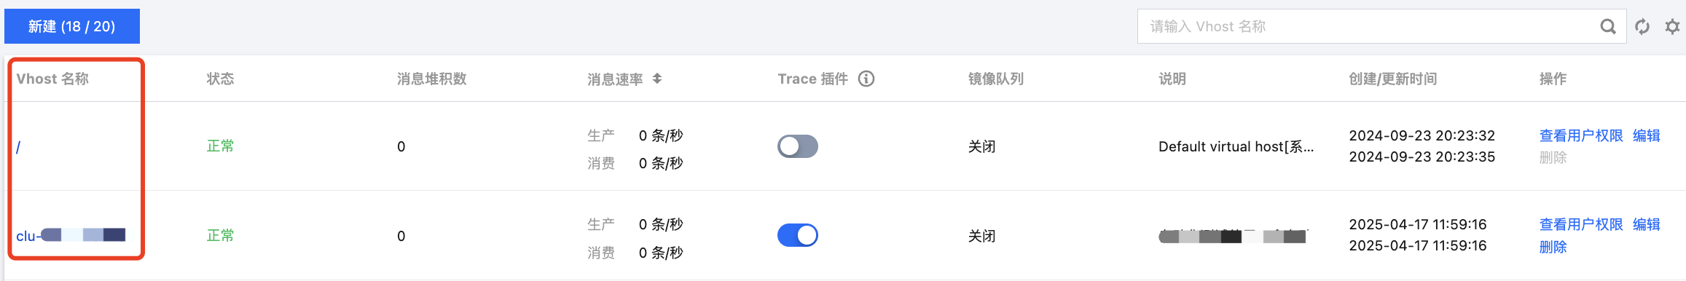Edit the "/" vhost
The height and width of the screenshot is (281, 1686).
pyautogui.click(x=1647, y=135)
